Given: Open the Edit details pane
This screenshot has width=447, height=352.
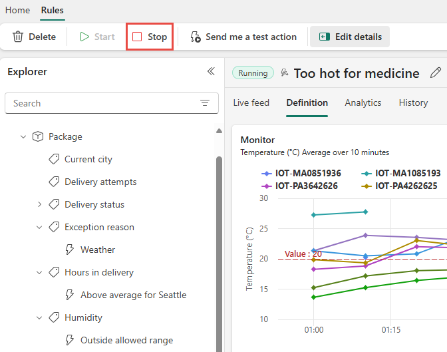Looking at the screenshot, I should [x=350, y=37].
